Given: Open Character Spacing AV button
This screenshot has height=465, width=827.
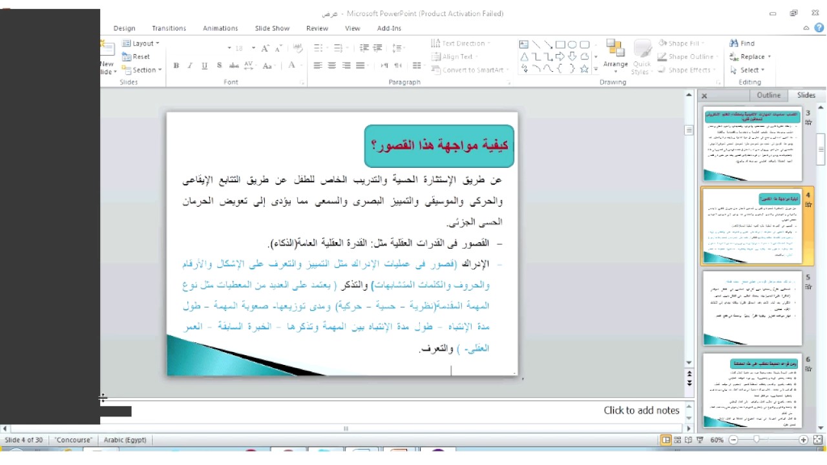Looking at the screenshot, I should pyautogui.click(x=251, y=65).
